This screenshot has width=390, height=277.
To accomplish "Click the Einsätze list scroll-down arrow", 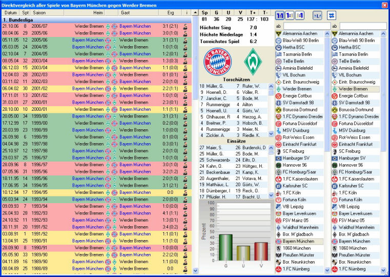I will pyautogui.click(x=271, y=195).
